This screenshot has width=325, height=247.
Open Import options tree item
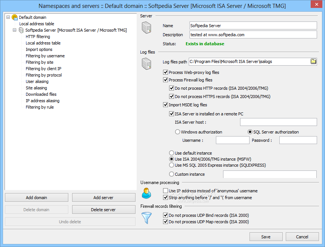click(x=39, y=49)
